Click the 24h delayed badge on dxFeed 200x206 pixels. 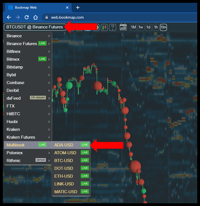(38, 97)
